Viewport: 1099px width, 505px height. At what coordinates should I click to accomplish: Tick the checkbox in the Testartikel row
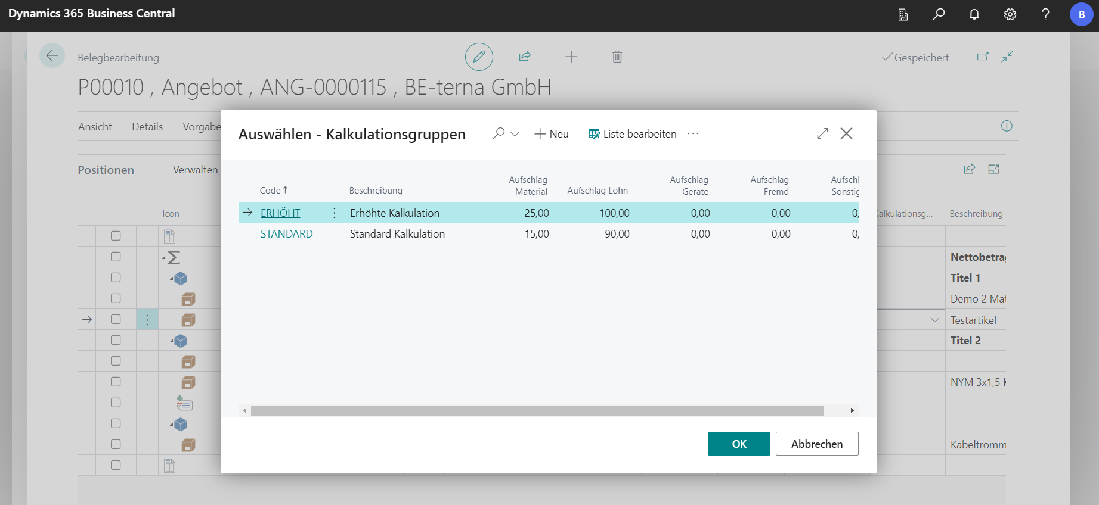116,319
